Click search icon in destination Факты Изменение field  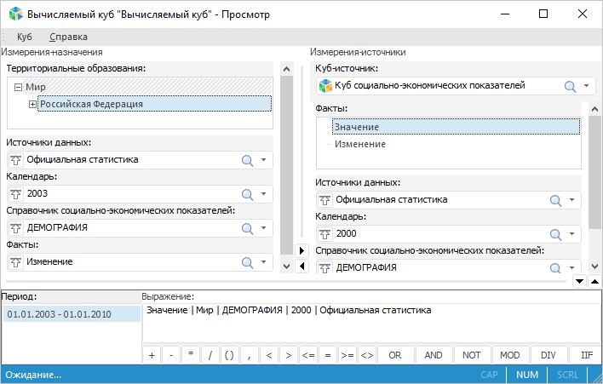point(248,262)
